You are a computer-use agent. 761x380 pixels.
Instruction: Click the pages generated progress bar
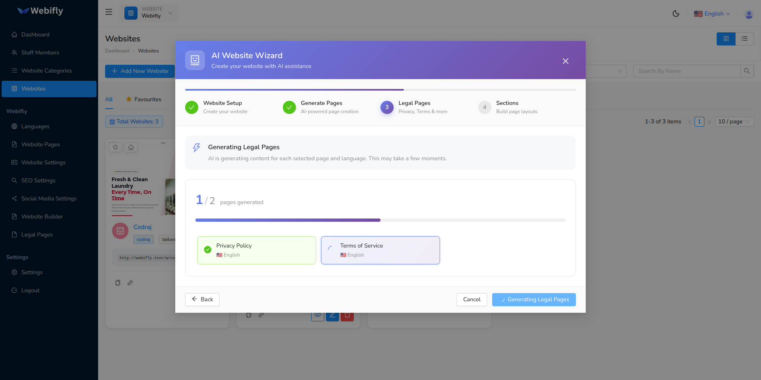380,220
